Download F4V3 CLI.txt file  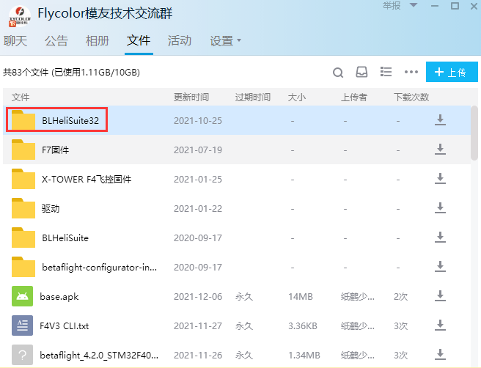click(x=440, y=325)
